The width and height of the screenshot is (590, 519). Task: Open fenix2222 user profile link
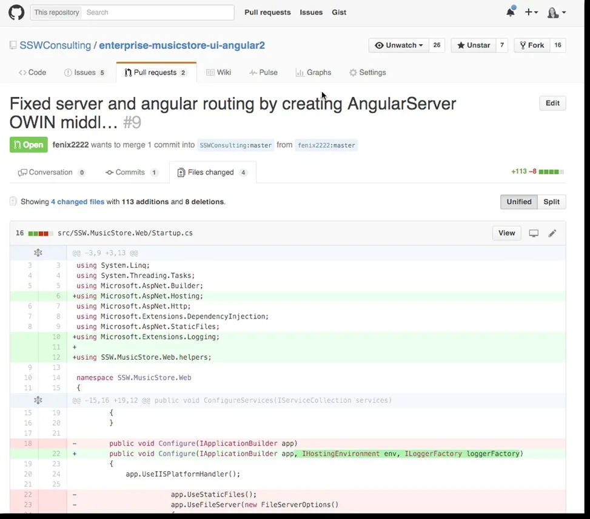click(x=70, y=145)
